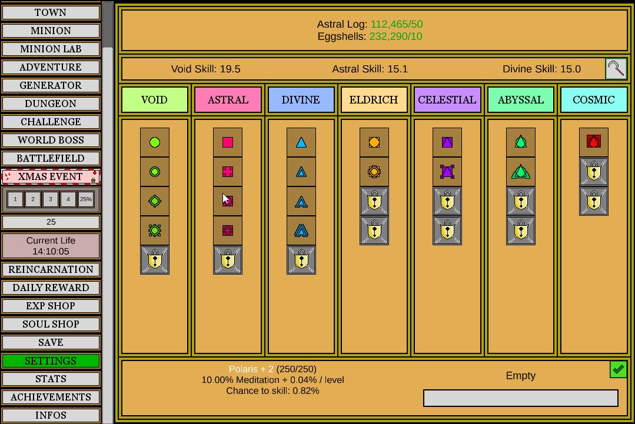Switch to the ASTRAL tab
635x424 pixels.
[x=228, y=99]
